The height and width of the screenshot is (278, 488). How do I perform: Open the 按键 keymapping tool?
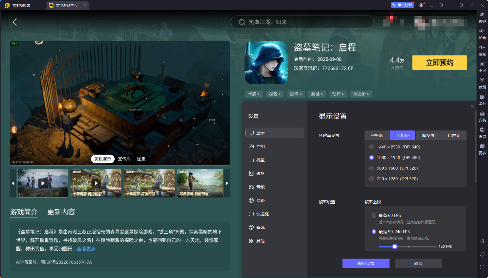[482, 17]
